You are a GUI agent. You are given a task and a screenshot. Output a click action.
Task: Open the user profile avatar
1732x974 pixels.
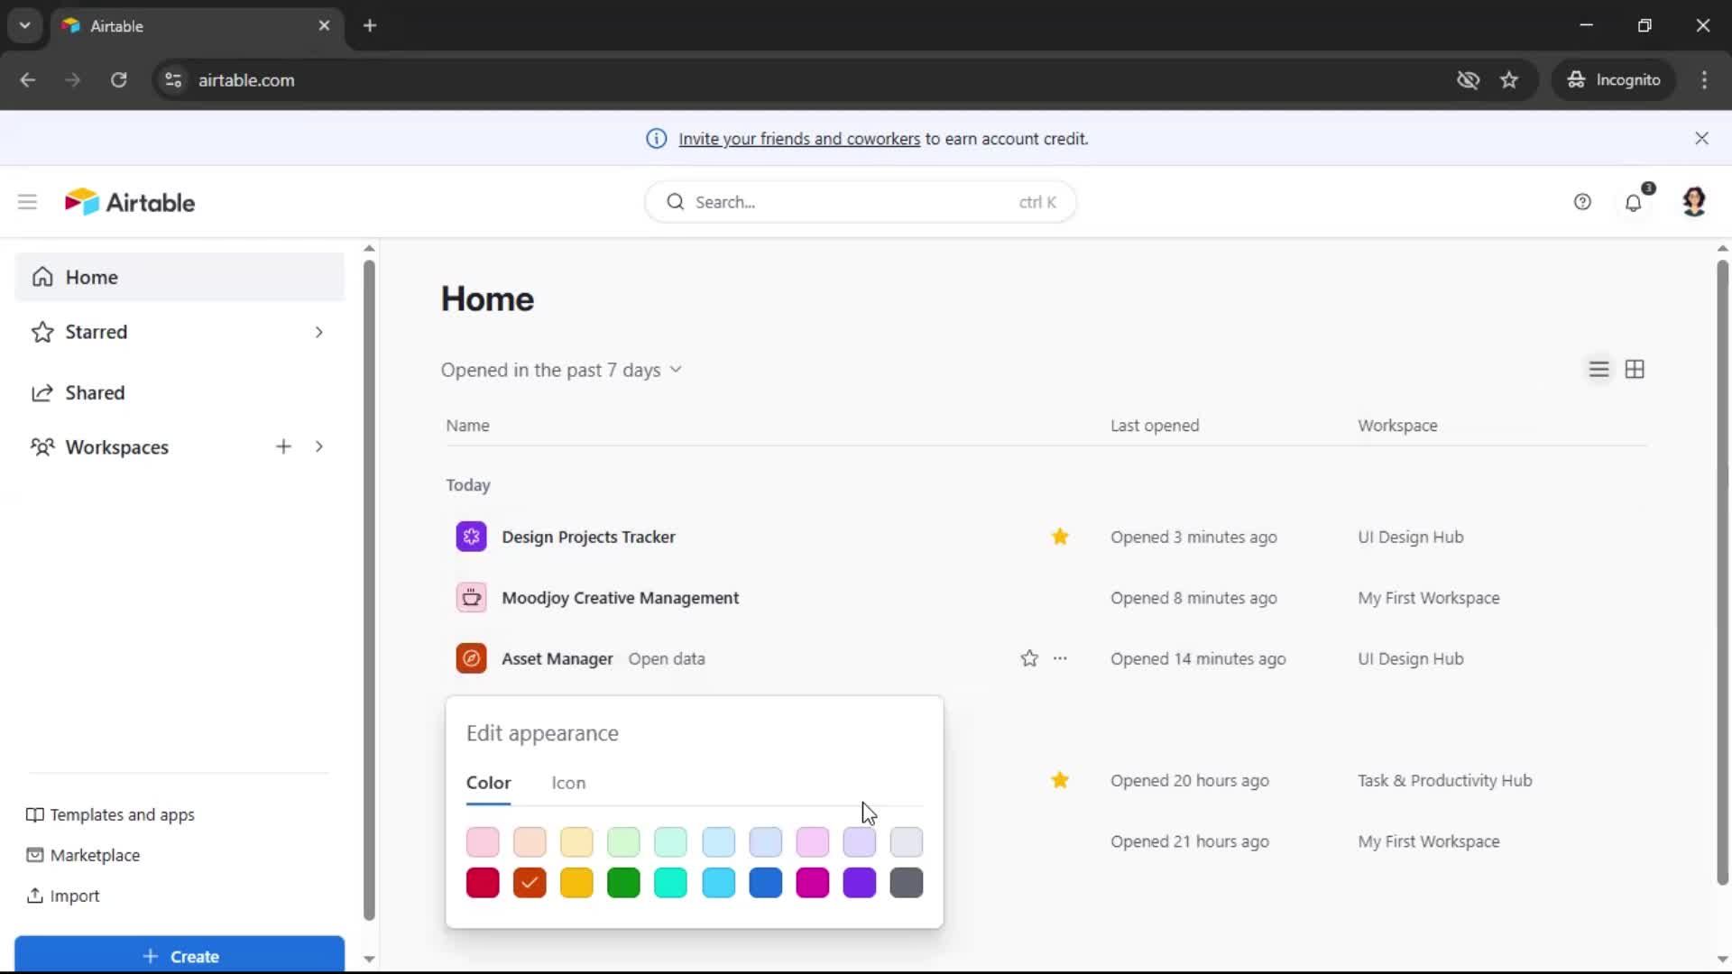coord(1694,202)
